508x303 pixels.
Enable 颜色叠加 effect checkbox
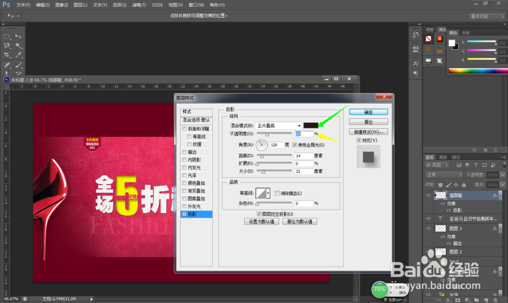tap(184, 183)
